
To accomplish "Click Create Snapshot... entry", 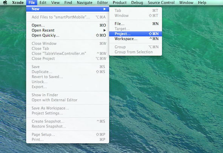I will (68, 121).
